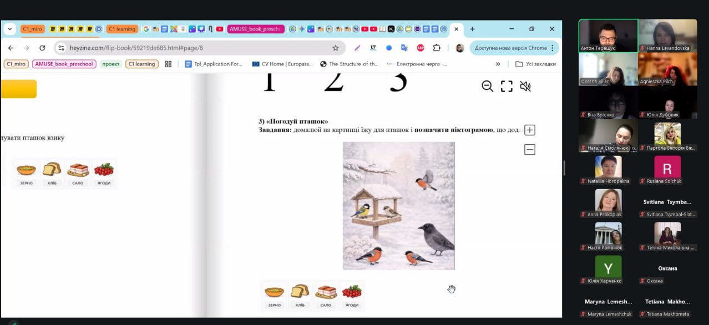Bookmark this page with the star icon
Viewport: 709px width, 325px height.
(x=336, y=48)
